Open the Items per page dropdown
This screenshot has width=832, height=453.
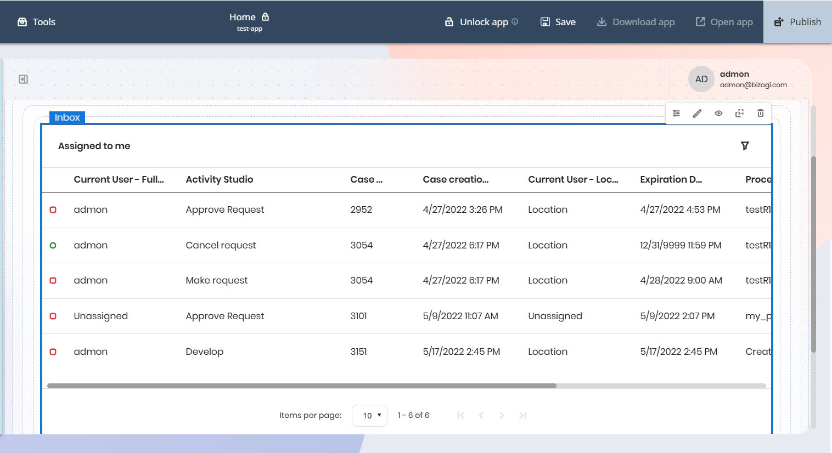pyautogui.click(x=369, y=416)
